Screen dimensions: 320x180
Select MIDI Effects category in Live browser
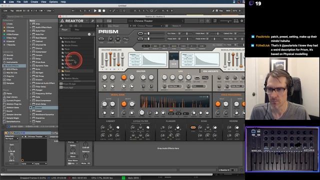click(12, 69)
